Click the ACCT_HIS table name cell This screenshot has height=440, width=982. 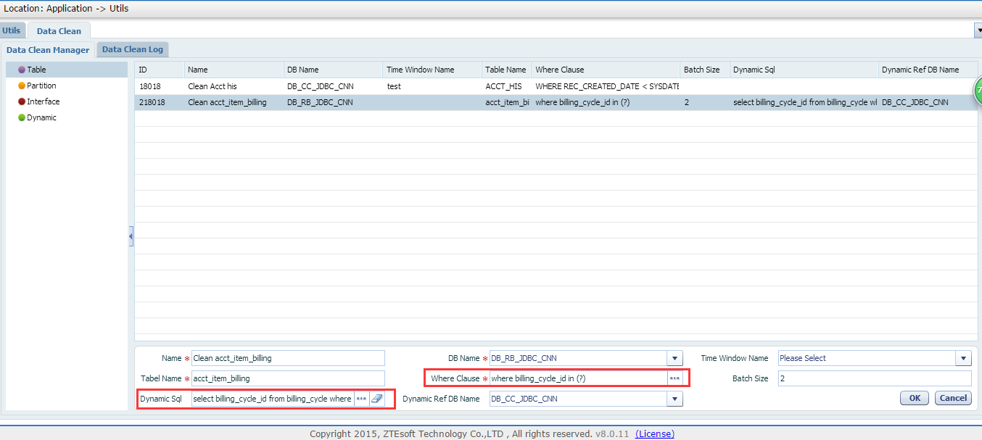507,86
